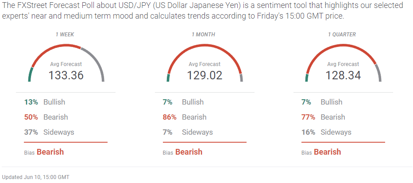
Task: Click the 77% Bearish entry for 1 quarter
Action: (x=323, y=117)
